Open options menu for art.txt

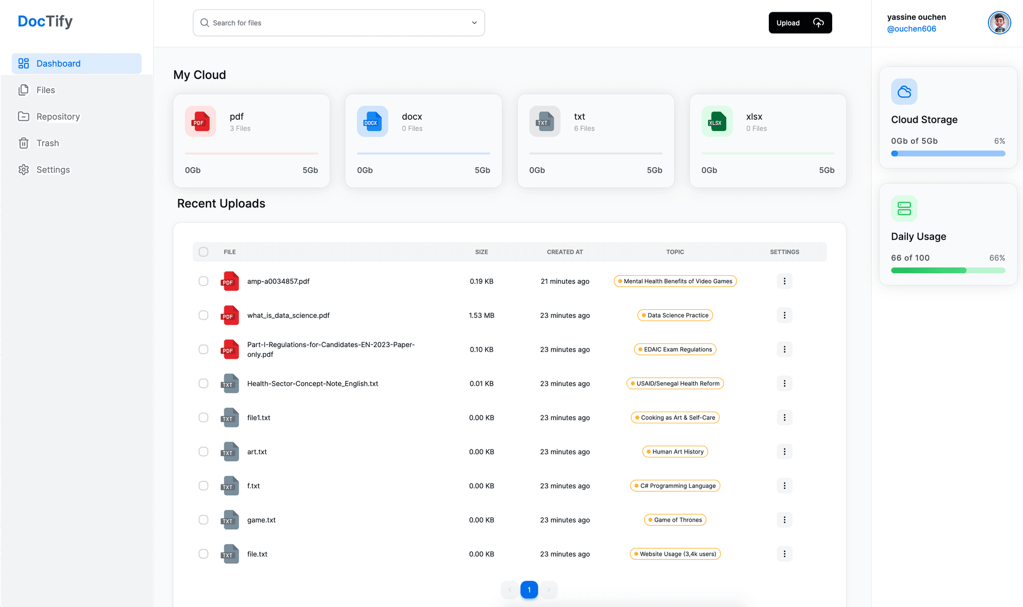pyautogui.click(x=784, y=452)
